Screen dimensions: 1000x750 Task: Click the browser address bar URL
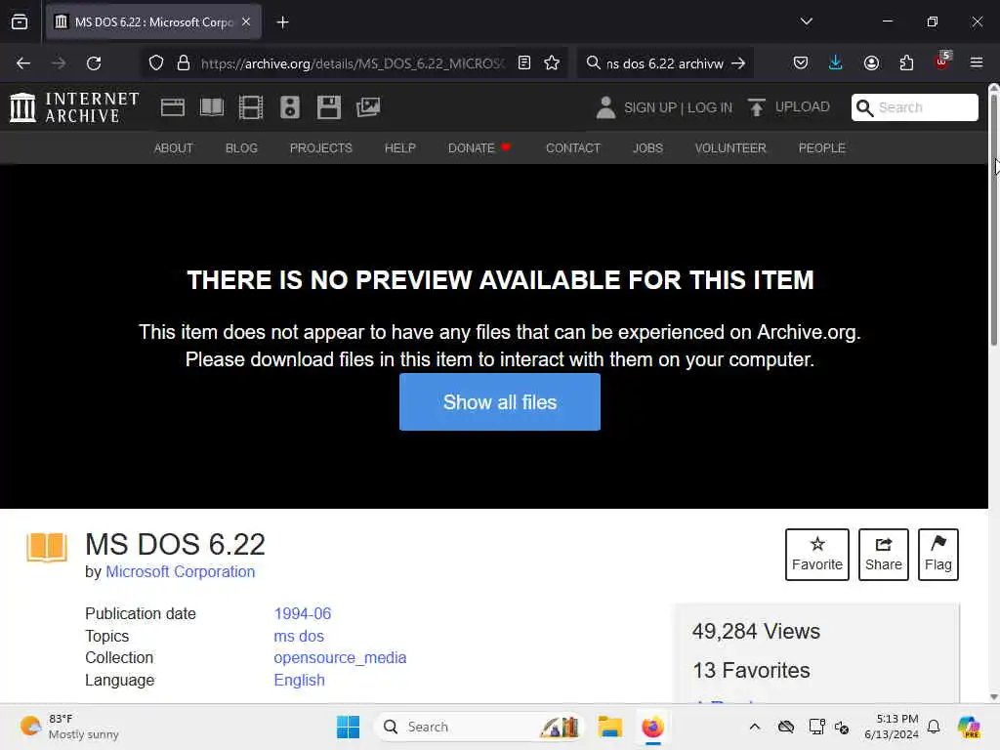pyautogui.click(x=352, y=63)
